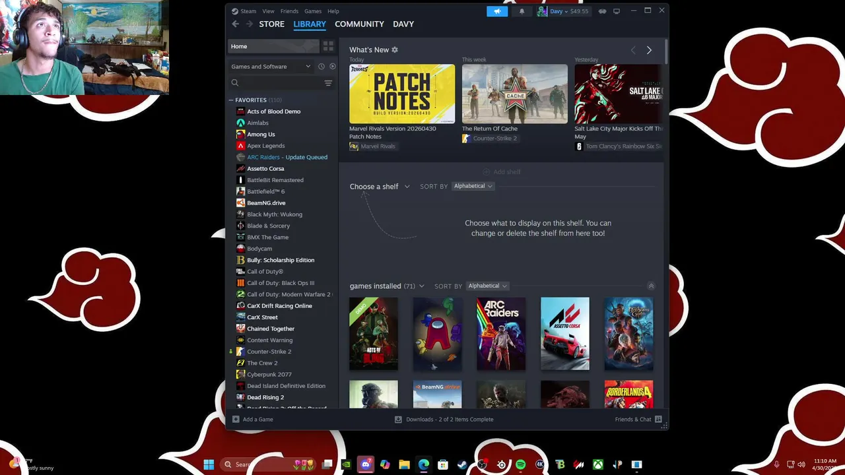This screenshot has height=475, width=845.
Task: Open the notifications bell
Action: pos(522,11)
